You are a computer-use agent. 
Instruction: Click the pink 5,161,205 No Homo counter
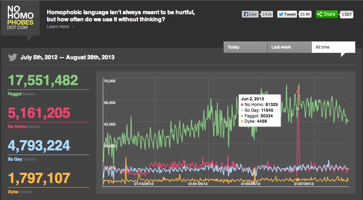(x=39, y=113)
